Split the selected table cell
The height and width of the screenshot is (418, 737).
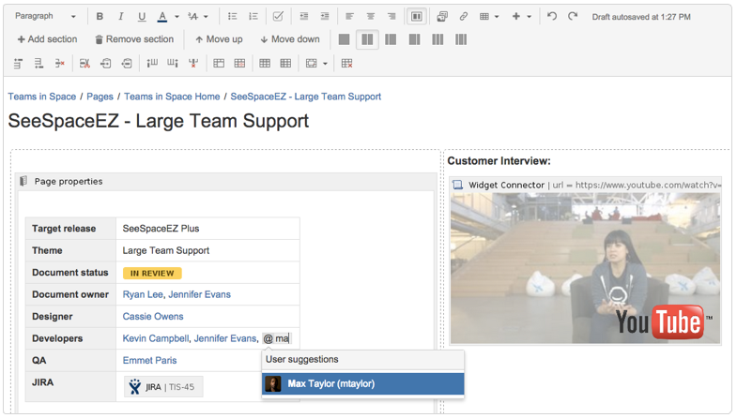point(239,64)
